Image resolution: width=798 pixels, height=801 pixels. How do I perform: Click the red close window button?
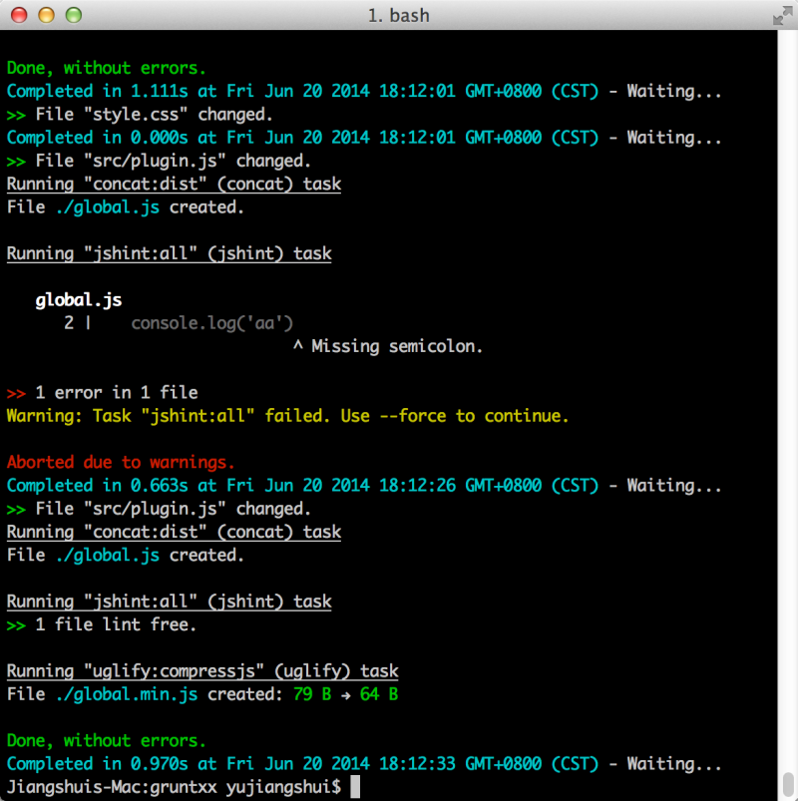click(x=19, y=15)
